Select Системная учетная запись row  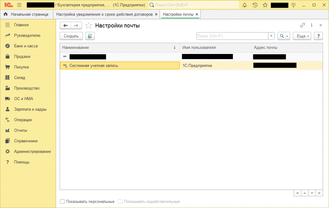191,66
